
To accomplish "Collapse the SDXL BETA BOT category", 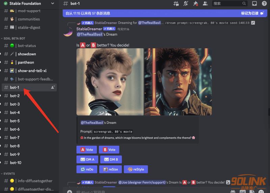I will pyautogui.click(x=13, y=38).
